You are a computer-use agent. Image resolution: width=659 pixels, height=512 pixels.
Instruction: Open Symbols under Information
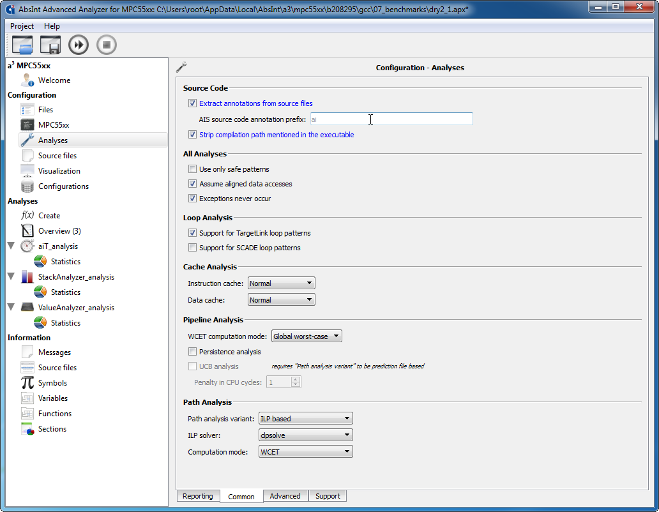click(52, 383)
